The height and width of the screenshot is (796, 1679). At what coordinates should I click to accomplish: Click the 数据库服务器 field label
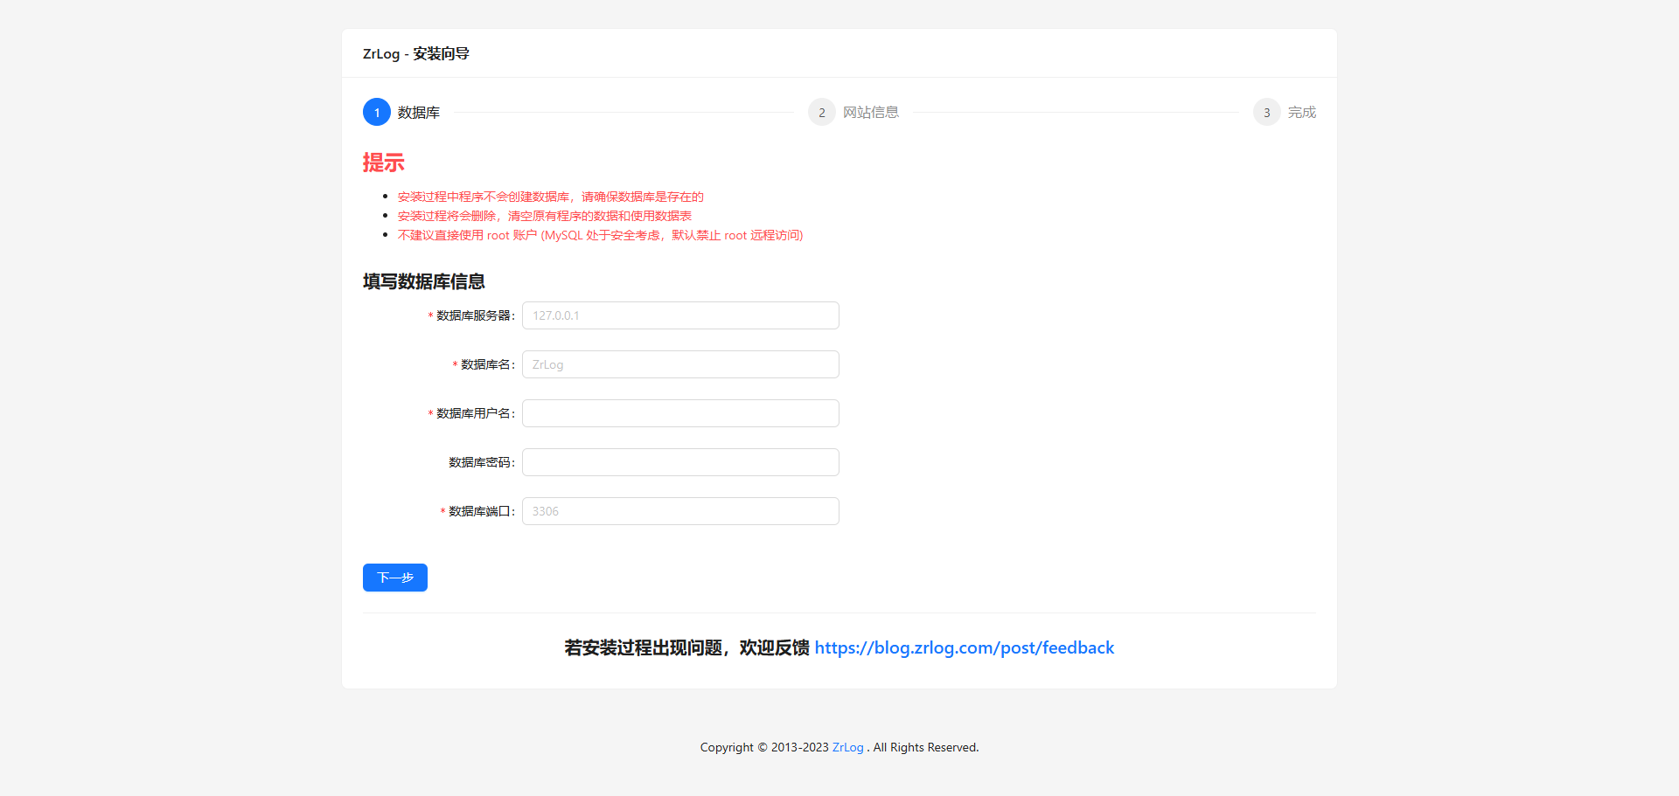tap(473, 315)
